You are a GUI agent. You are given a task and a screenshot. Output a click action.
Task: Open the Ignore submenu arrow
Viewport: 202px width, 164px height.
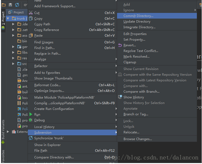pyautogui.click(x=195, y=10)
